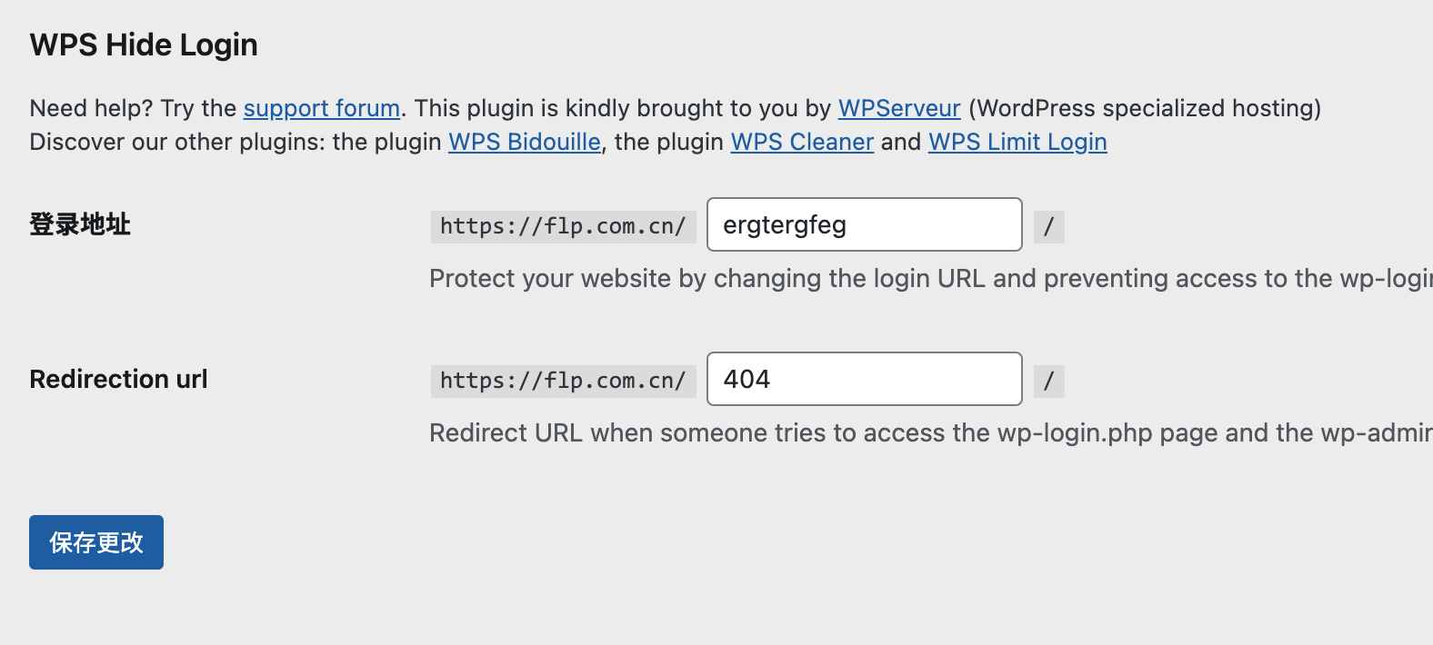
Task: Click the URL prefix beside the login field
Action: tap(562, 226)
